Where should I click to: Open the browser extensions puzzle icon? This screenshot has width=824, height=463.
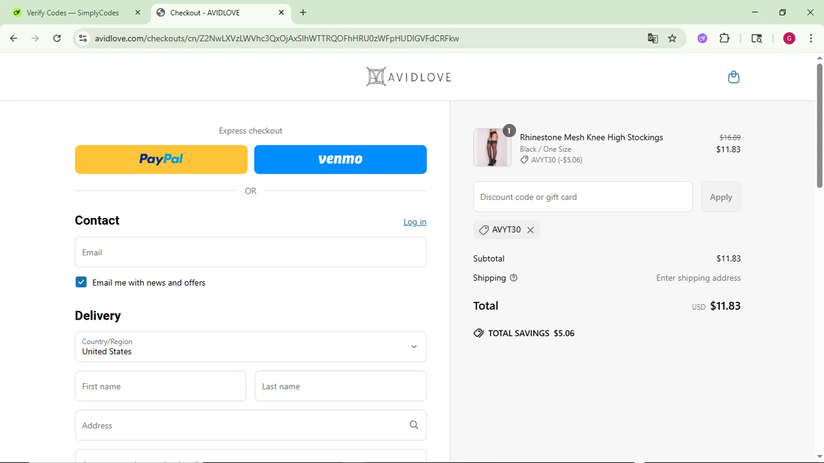click(725, 38)
